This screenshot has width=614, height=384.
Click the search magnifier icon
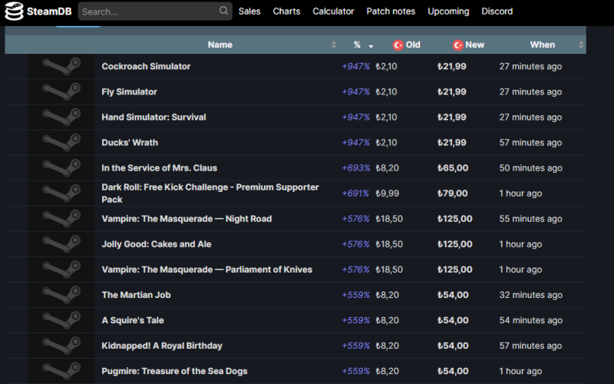[223, 11]
